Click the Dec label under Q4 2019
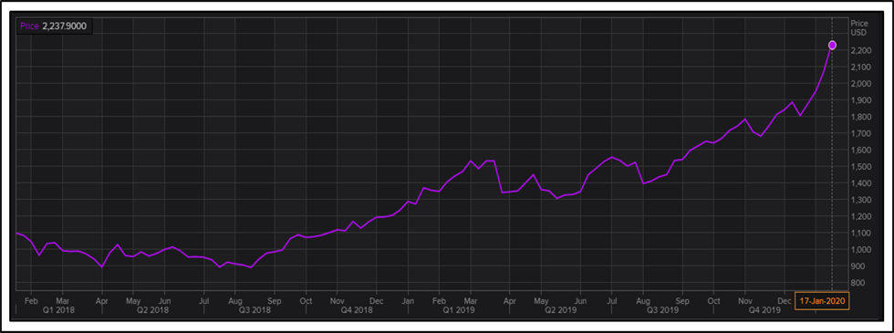Viewport: 894px width, 333px height. 785,300
